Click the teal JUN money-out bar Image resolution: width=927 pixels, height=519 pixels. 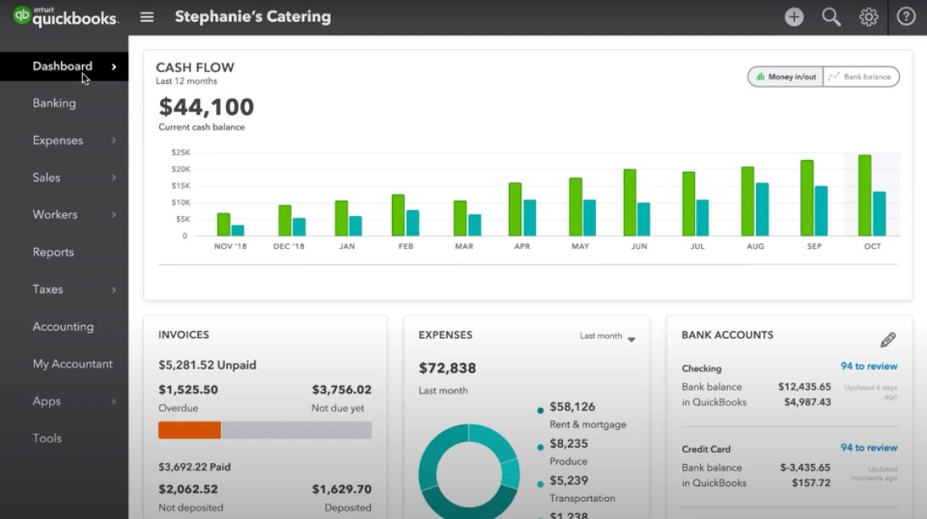(x=643, y=219)
